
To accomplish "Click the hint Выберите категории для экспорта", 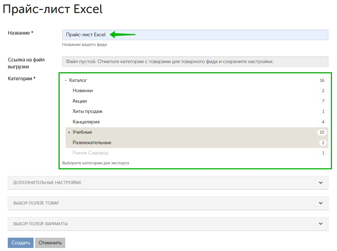I will point(95,163).
